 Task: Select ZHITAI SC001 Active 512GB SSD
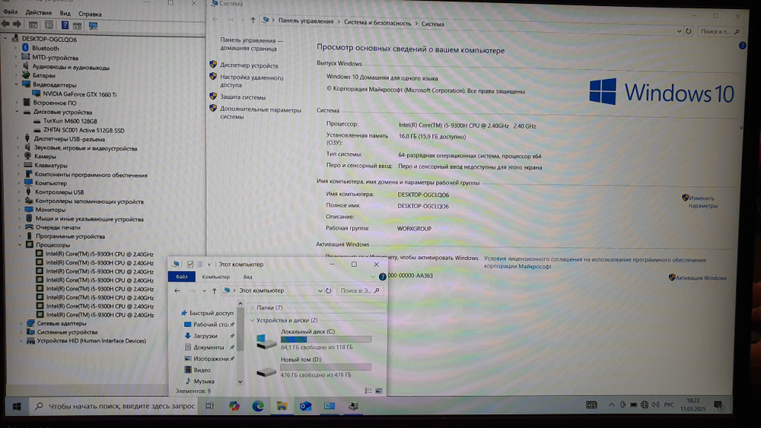84,131
